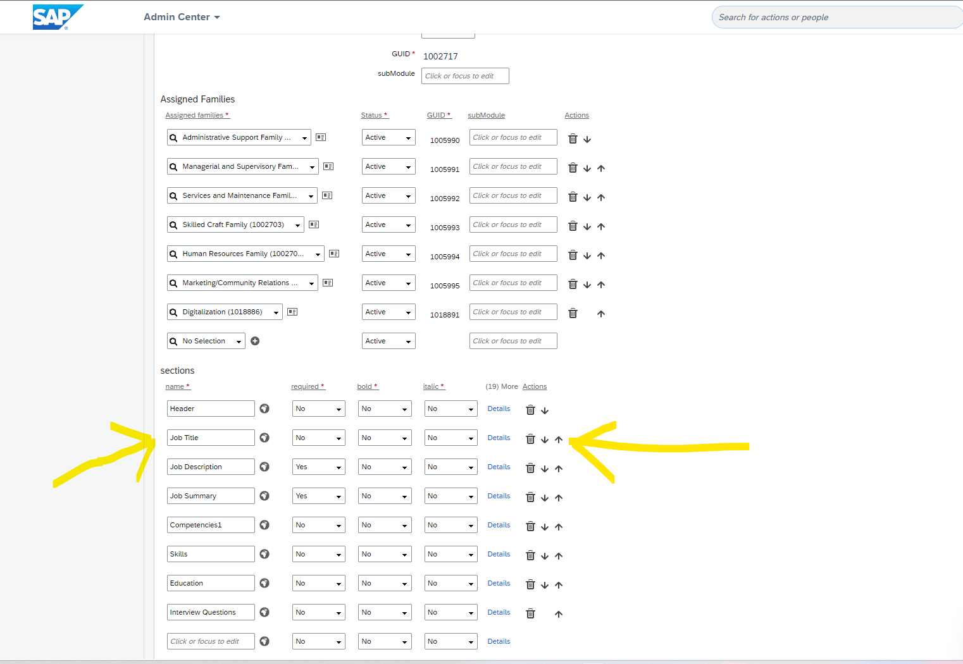Screen dimensions: 963x664
Task: Open details card icon for Digitalization
Action: pos(292,312)
